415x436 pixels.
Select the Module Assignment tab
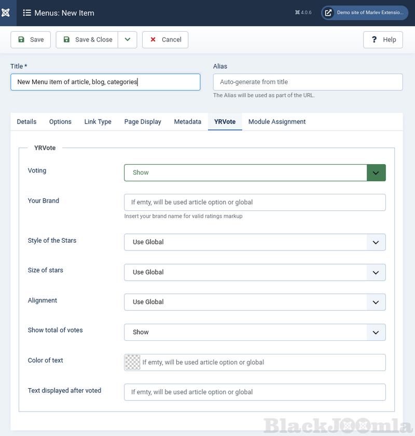point(276,122)
